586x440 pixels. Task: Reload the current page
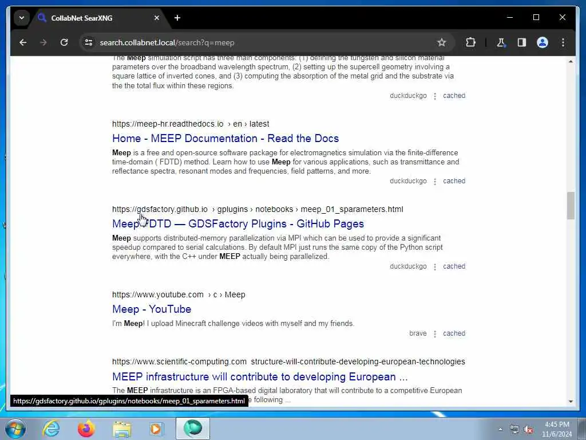point(64,42)
